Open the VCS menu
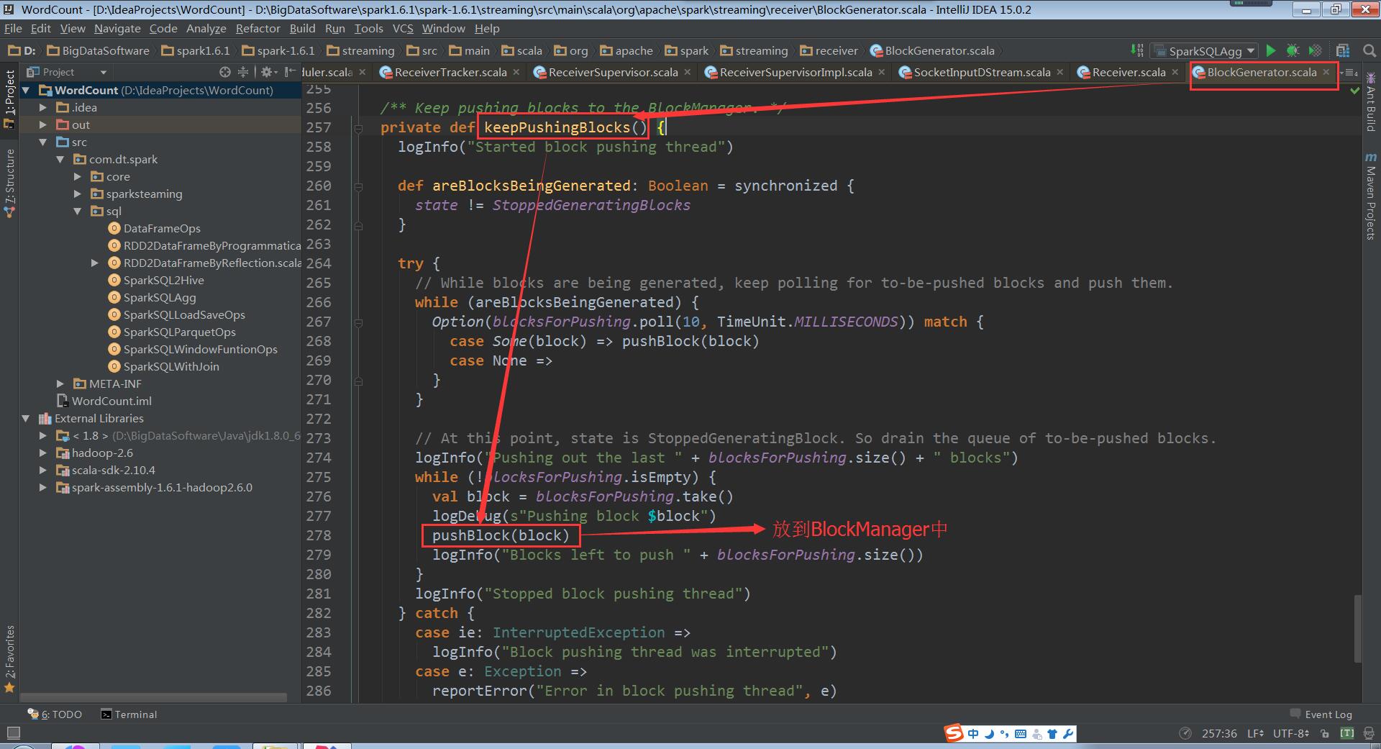This screenshot has width=1381, height=749. [x=403, y=28]
